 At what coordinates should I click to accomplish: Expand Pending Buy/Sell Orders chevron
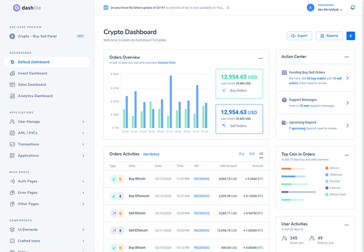tap(347, 78)
